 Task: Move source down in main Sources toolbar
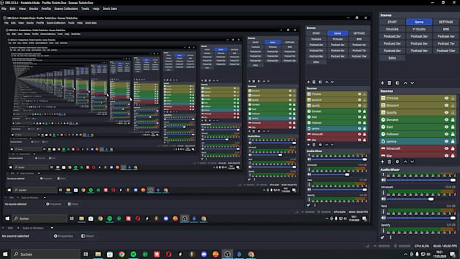click(x=412, y=162)
